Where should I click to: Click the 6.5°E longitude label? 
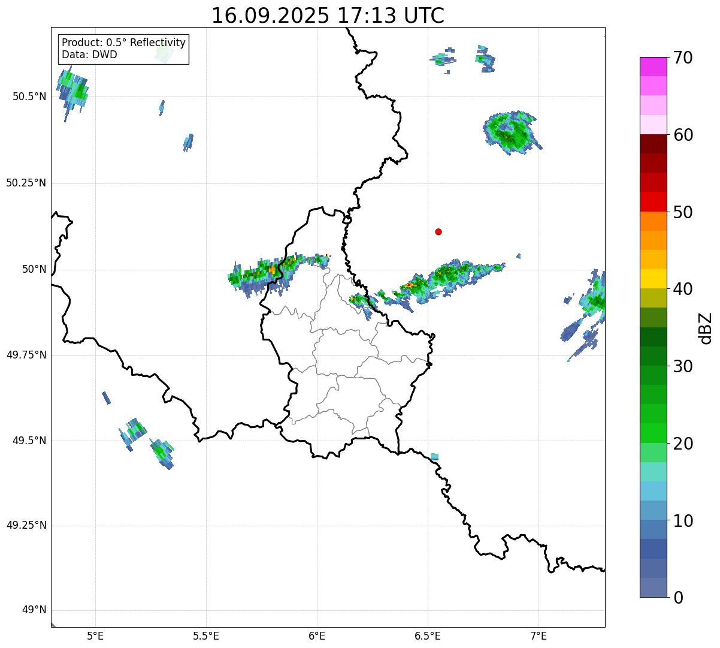428,635
